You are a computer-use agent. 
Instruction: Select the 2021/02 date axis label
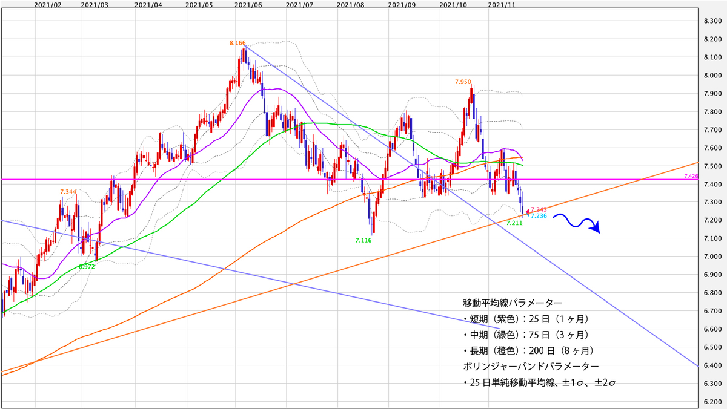pos(50,4)
